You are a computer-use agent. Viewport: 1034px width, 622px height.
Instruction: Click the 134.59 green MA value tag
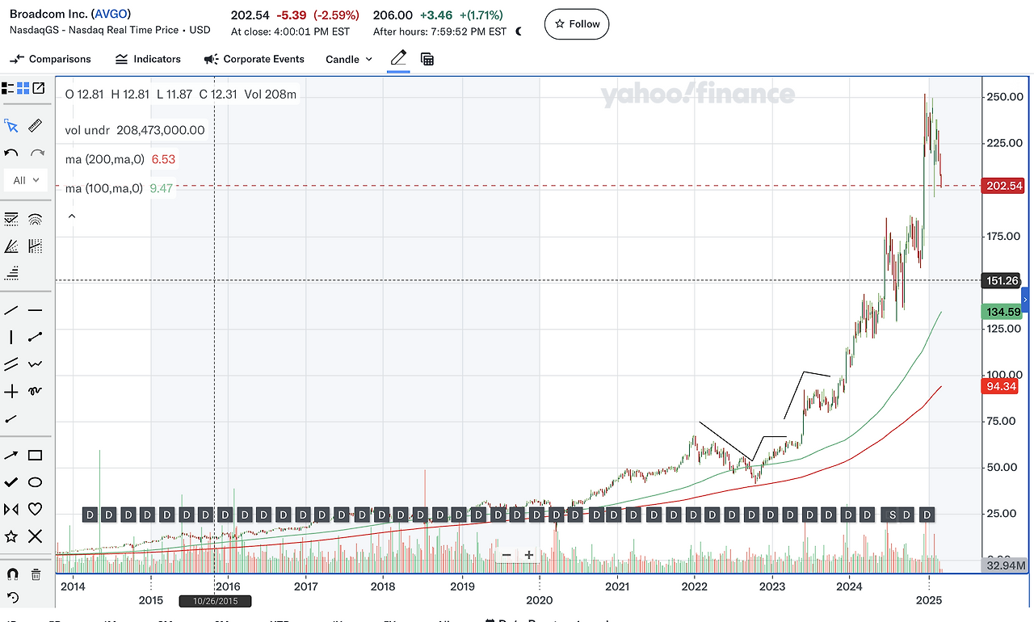(1004, 312)
